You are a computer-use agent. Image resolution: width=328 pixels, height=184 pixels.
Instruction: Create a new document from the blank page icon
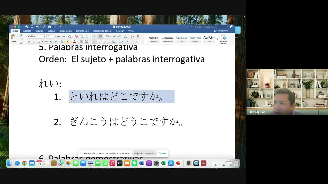[55, 27]
